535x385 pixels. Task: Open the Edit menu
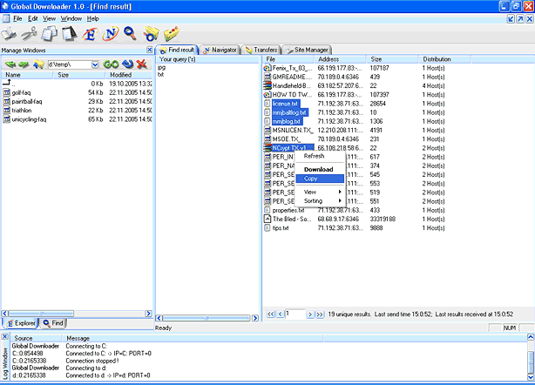pyautogui.click(x=33, y=18)
